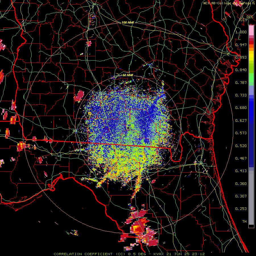
Task: Click the 100 NMI range ring label
Action: [x=128, y=22]
